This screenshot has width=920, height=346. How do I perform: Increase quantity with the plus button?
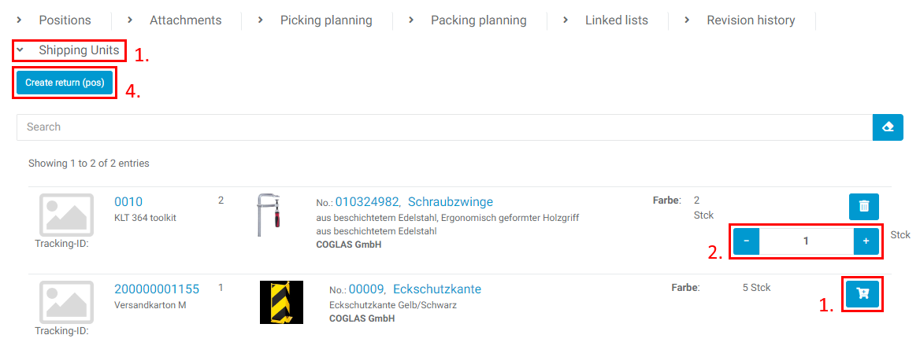[866, 241]
